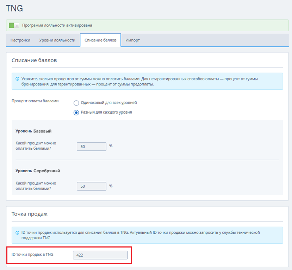Open the Настройки tab
This screenshot has height=270, width=292.
click(20, 40)
